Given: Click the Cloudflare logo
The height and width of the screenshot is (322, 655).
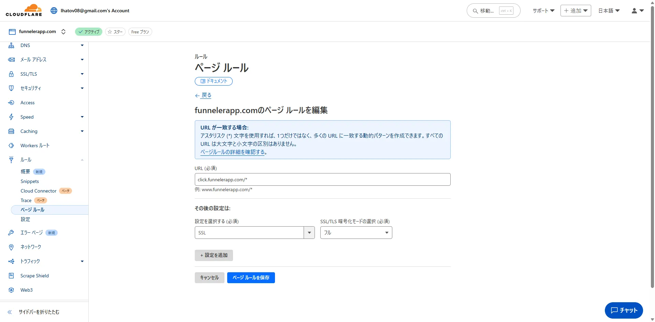Looking at the screenshot, I should click(x=24, y=10).
